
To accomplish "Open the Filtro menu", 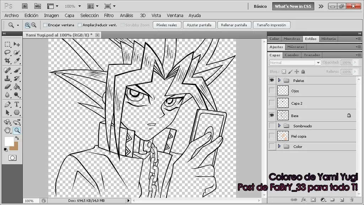I will [109, 15].
